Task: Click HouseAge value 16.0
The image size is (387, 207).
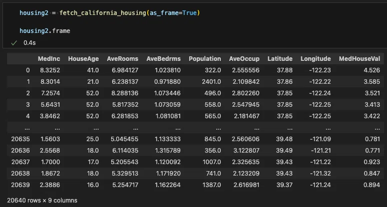Action: click(x=93, y=185)
